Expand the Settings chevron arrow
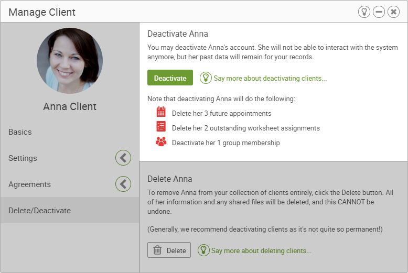This screenshot has width=408, height=273. click(x=123, y=158)
